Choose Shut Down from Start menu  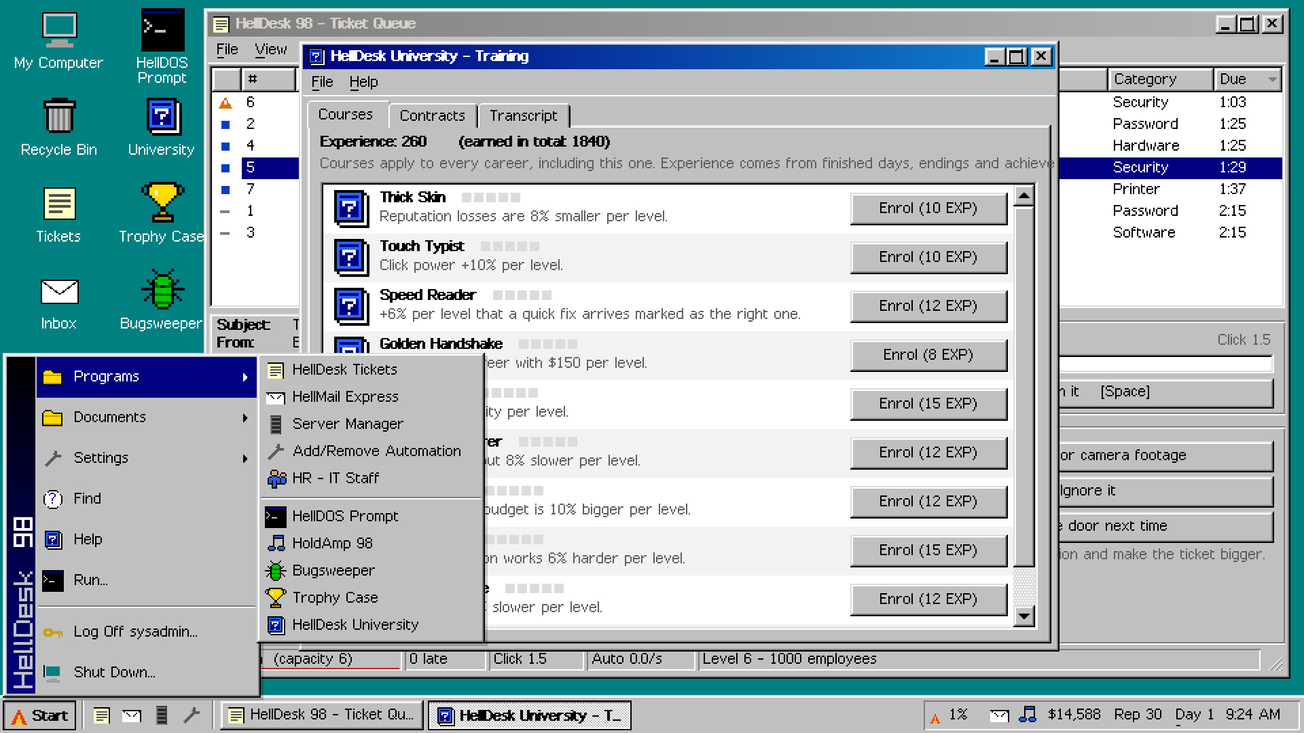[147, 673]
